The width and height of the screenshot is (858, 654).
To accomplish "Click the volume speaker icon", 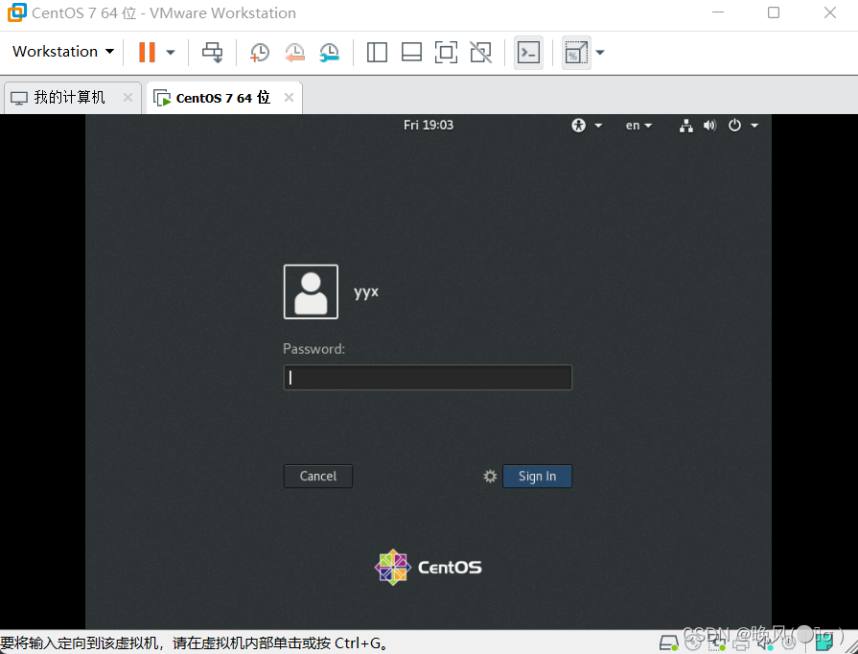I will click(709, 126).
